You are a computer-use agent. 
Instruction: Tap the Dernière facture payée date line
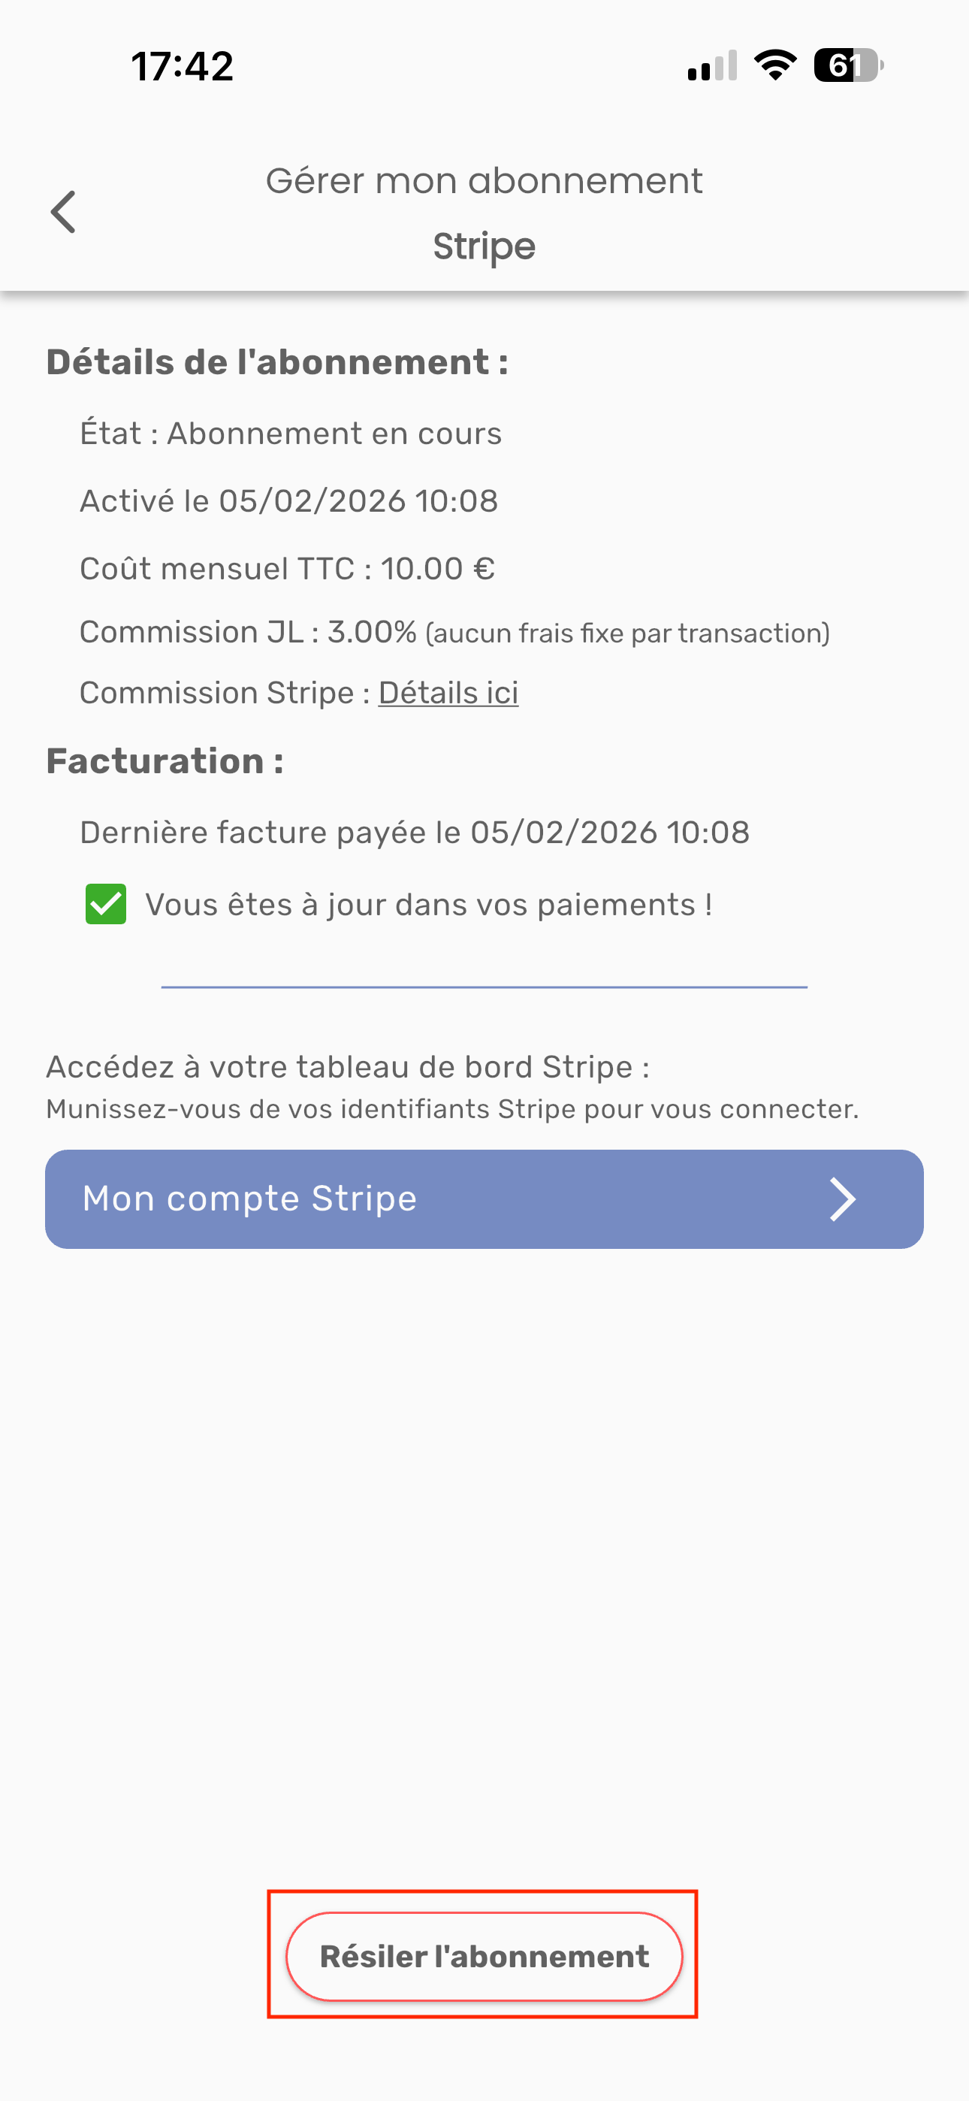(415, 833)
